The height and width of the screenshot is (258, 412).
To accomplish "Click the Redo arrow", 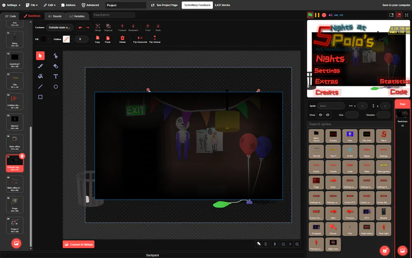I will (x=87, y=27).
